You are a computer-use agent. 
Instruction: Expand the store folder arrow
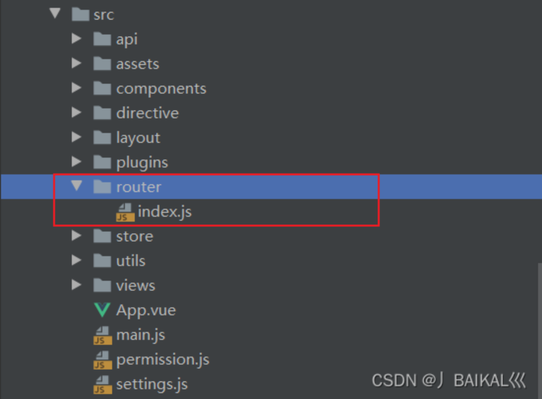76,236
